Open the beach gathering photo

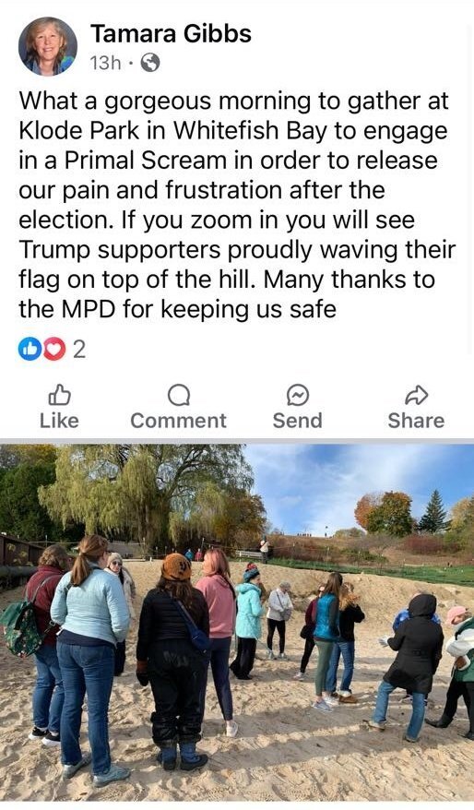tap(237, 623)
